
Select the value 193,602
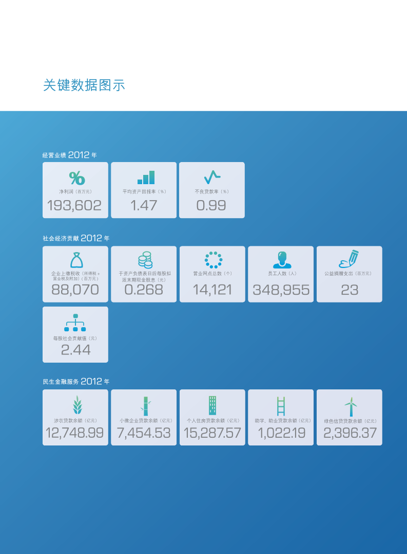[x=74, y=206]
